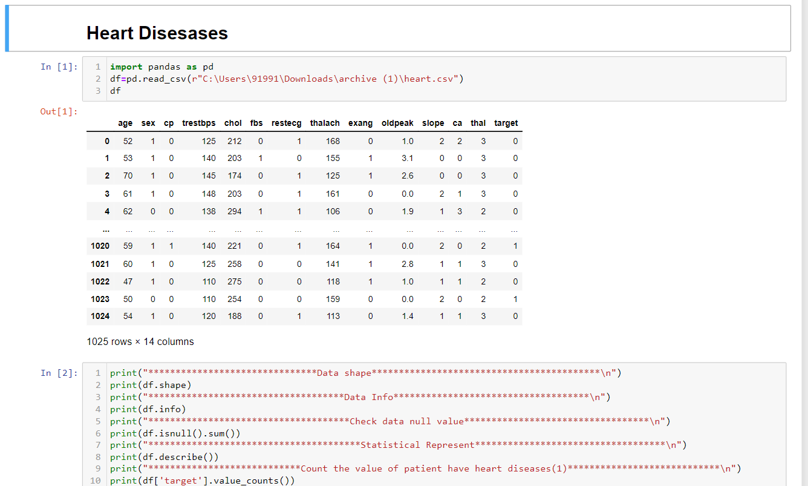
Task: Click row index 1020 in the table
Action: tap(100, 246)
